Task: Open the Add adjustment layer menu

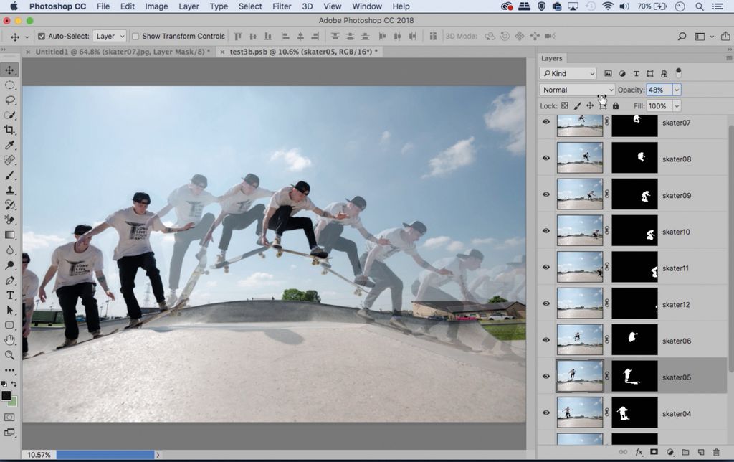Action: coord(670,452)
